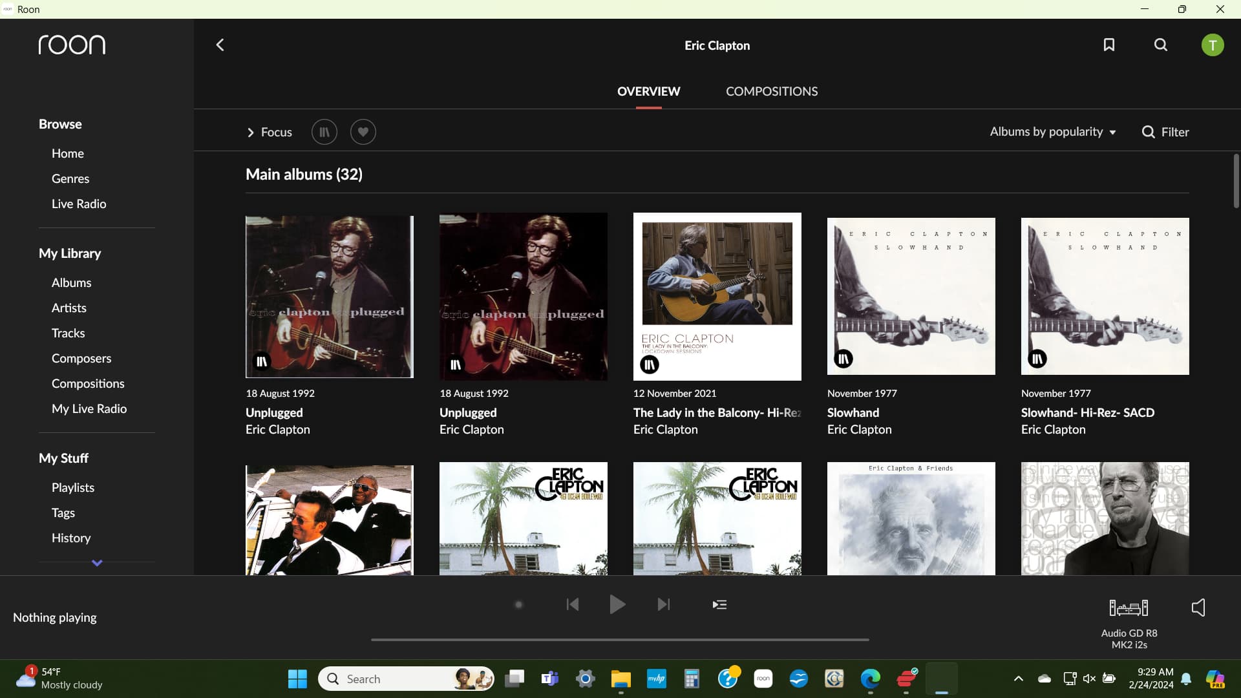
Task: Open Tracks in My Library
Action: point(69,333)
